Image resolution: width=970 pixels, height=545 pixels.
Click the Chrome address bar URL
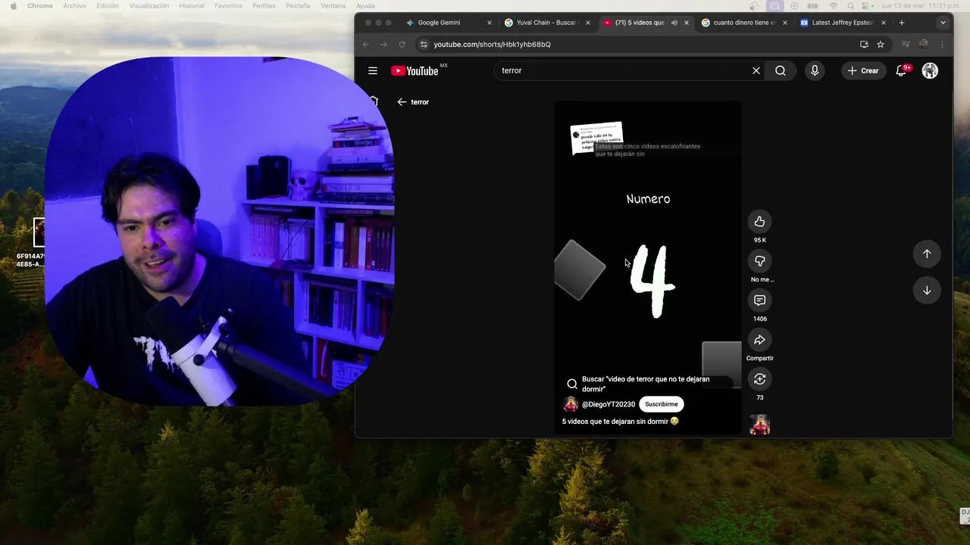click(x=493, y=45)
